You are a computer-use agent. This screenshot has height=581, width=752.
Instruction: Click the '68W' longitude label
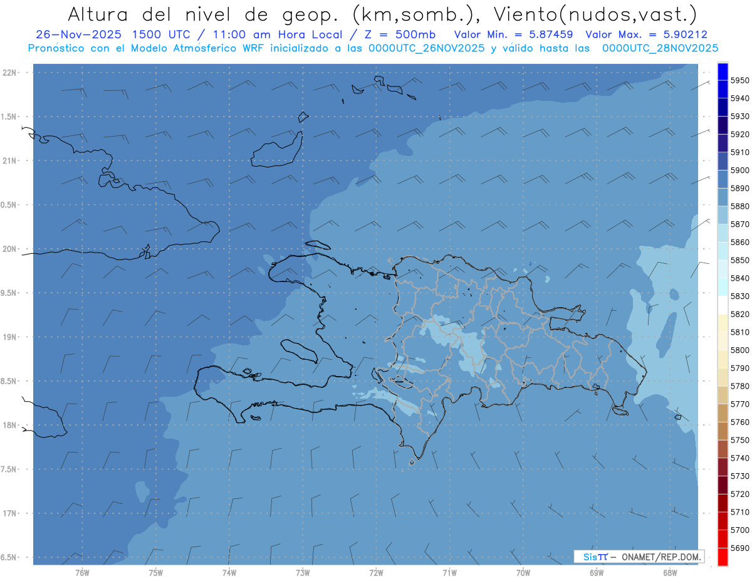click(670, 573)
